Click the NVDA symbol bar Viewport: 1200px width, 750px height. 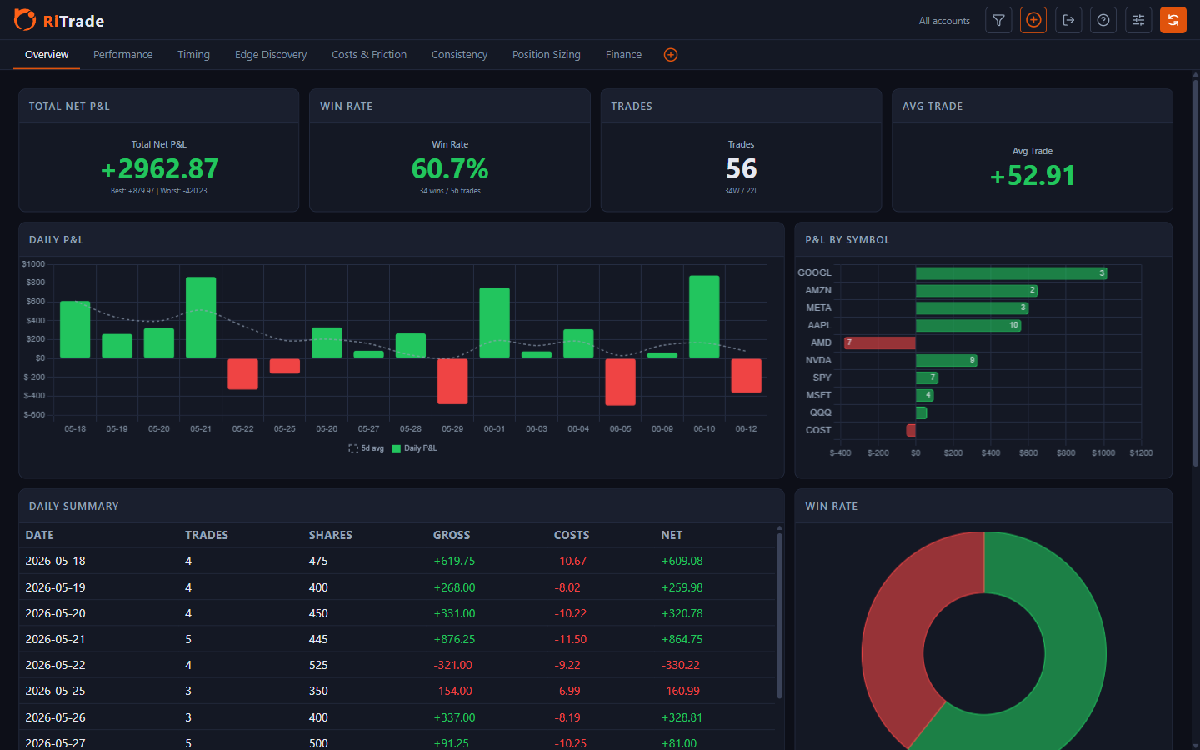pos(947,360)
